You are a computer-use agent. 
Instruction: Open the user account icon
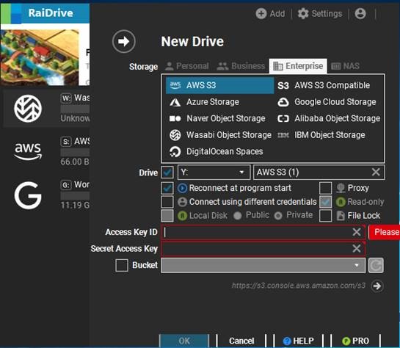(x=360, y=13)
